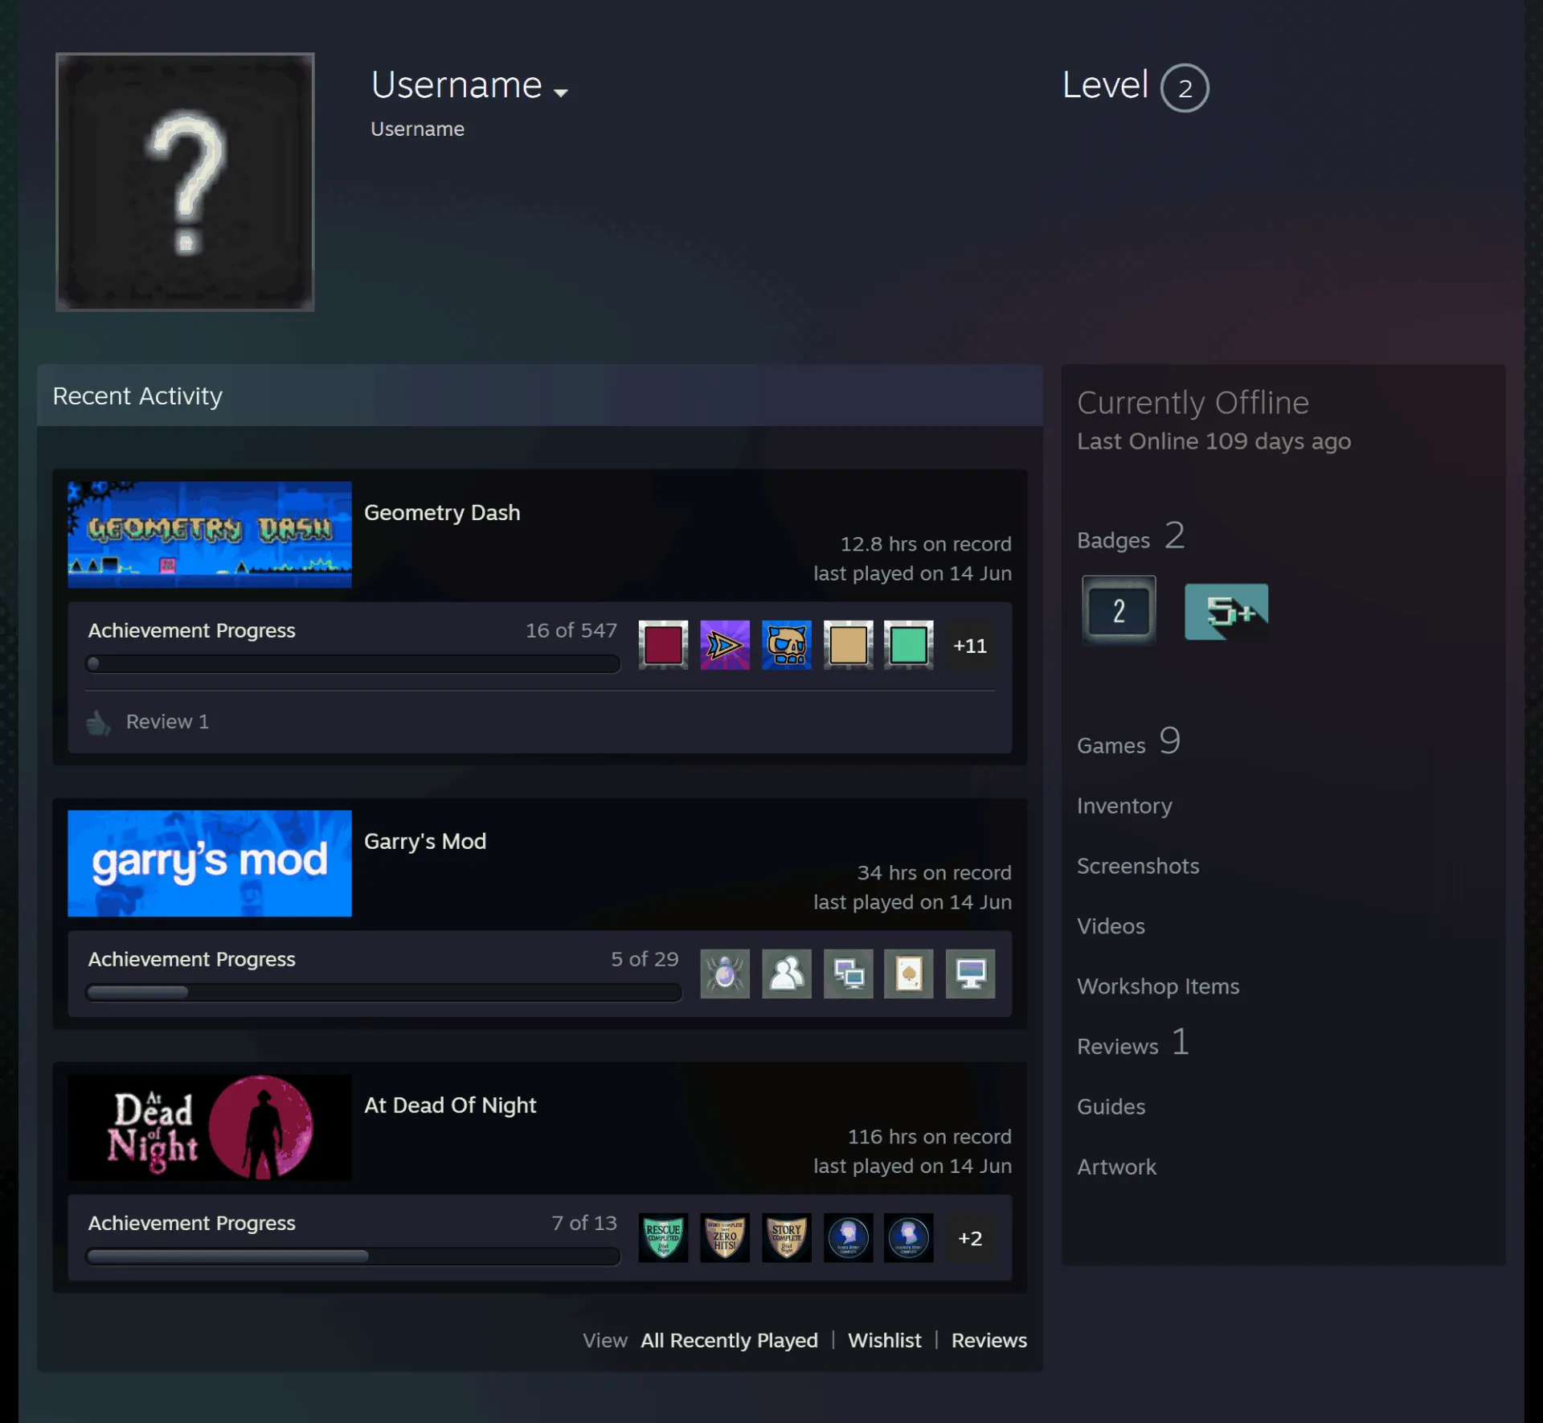
Task: Show the +11 more Geometry Dash achievements
Action: 969,646
